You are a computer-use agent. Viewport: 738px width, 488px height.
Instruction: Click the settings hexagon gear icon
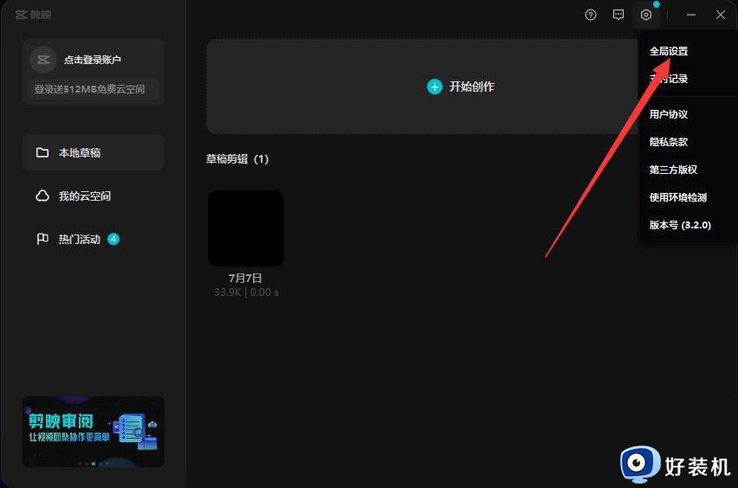(646, 15)
